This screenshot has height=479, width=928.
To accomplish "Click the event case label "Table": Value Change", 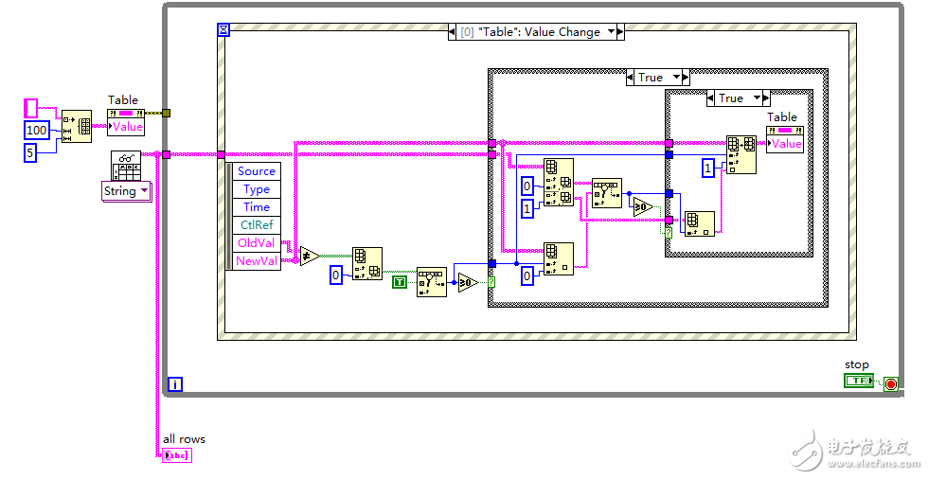I will 540,32.
